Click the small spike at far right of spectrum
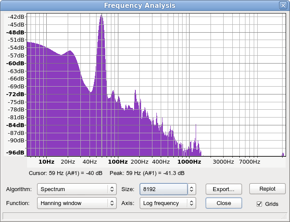This screenshot has height=222, width=290. [x=283, y=154]
